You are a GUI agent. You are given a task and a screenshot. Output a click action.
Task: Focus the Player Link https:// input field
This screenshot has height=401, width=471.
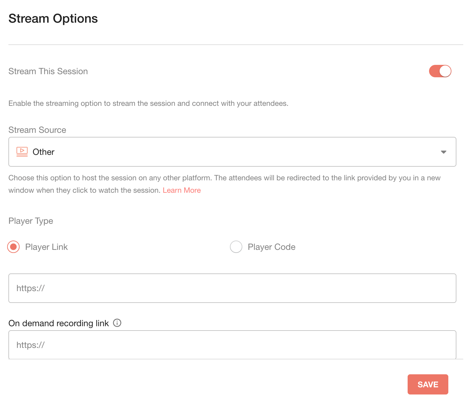[x=232, y=288]
